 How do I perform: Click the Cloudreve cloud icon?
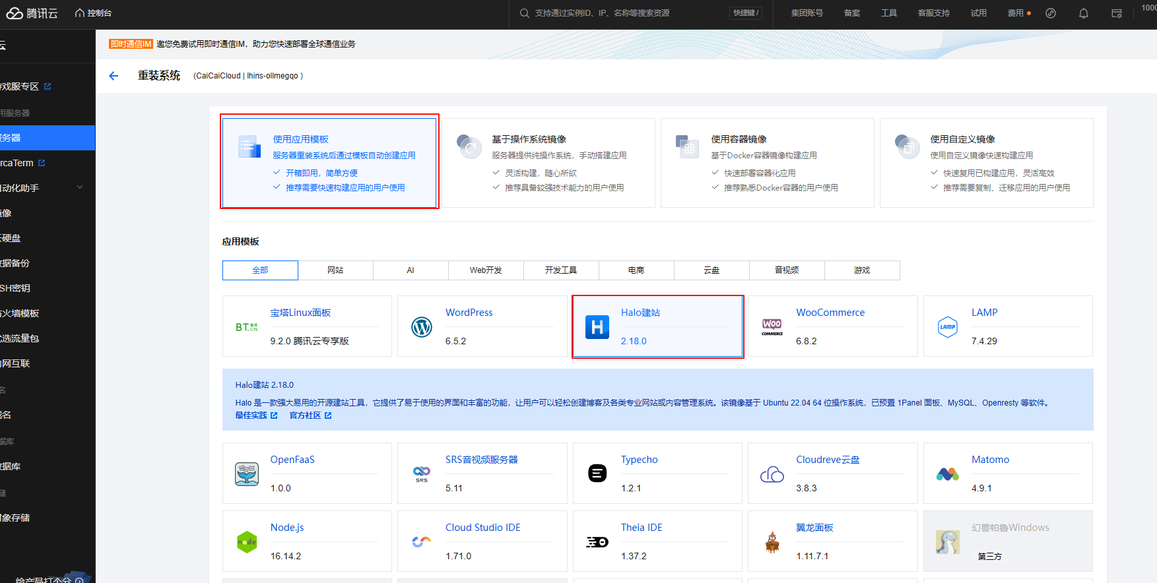click(772, 474)
